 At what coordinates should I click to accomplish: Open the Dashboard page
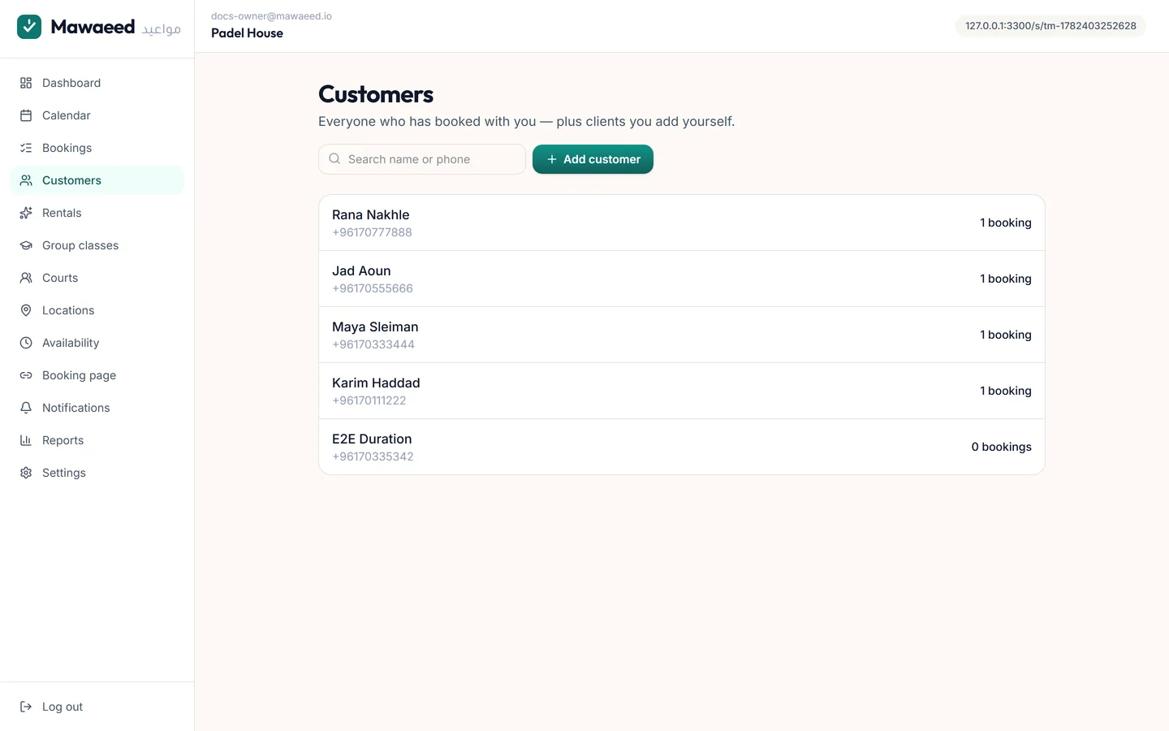click(x=97, y=83)
